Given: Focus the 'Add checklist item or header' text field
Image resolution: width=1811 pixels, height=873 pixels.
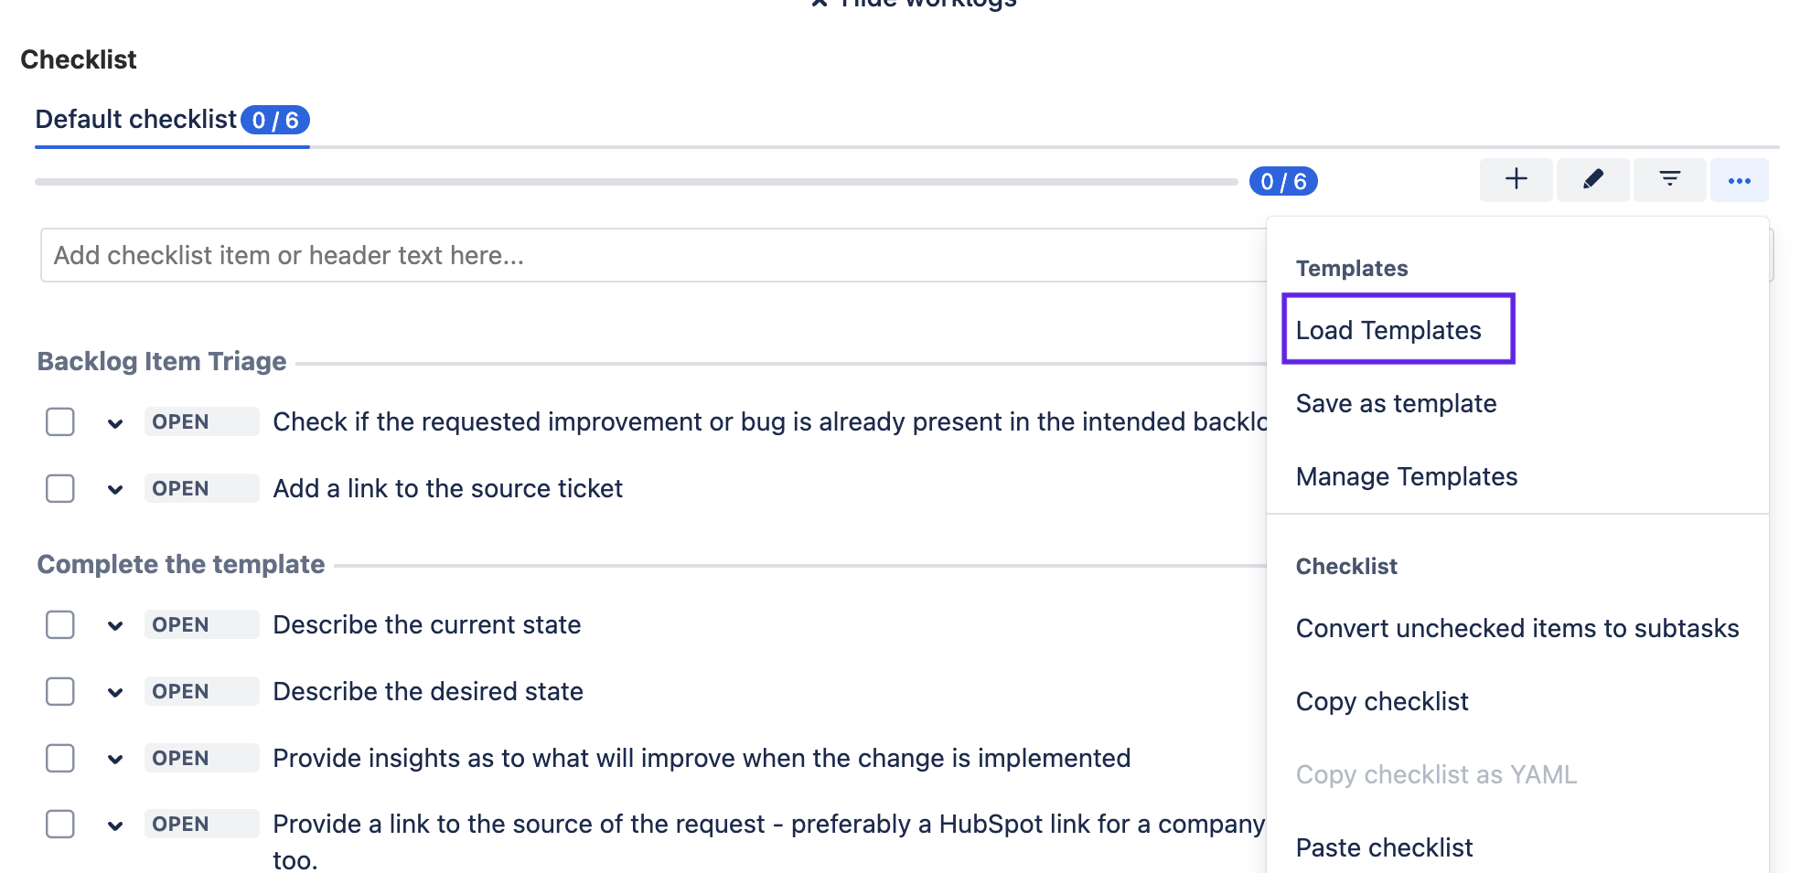Looking at the screenshot, I should 640,255.
